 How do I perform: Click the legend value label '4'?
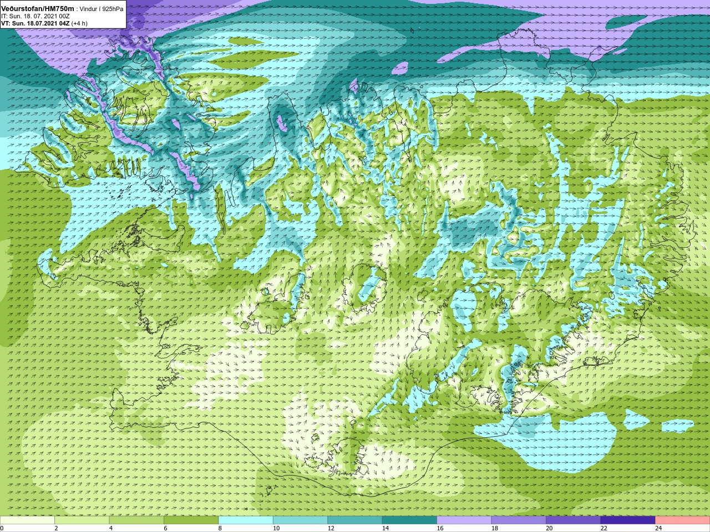pyautogui.click(x=111, y=528)
